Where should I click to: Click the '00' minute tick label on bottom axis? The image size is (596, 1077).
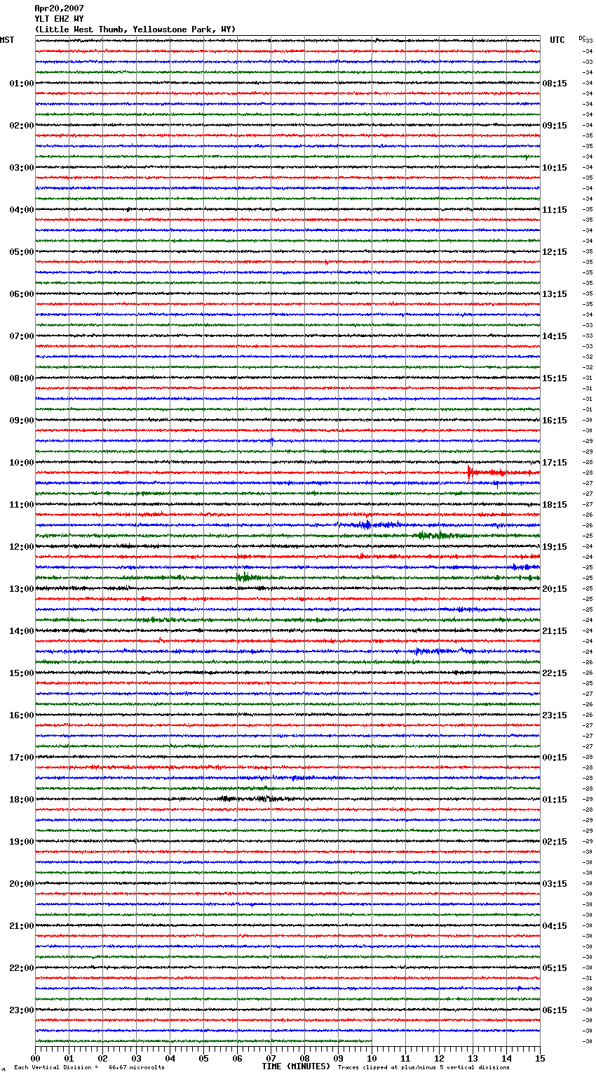[x=35, y=1058]
